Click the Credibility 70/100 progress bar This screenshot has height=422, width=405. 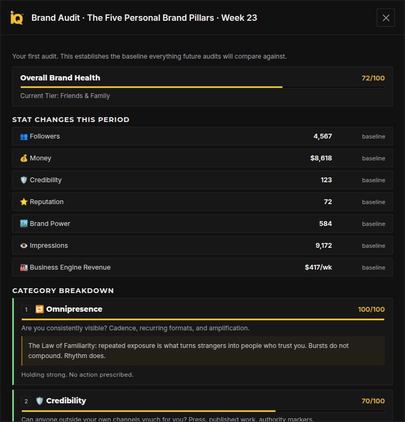203,411
